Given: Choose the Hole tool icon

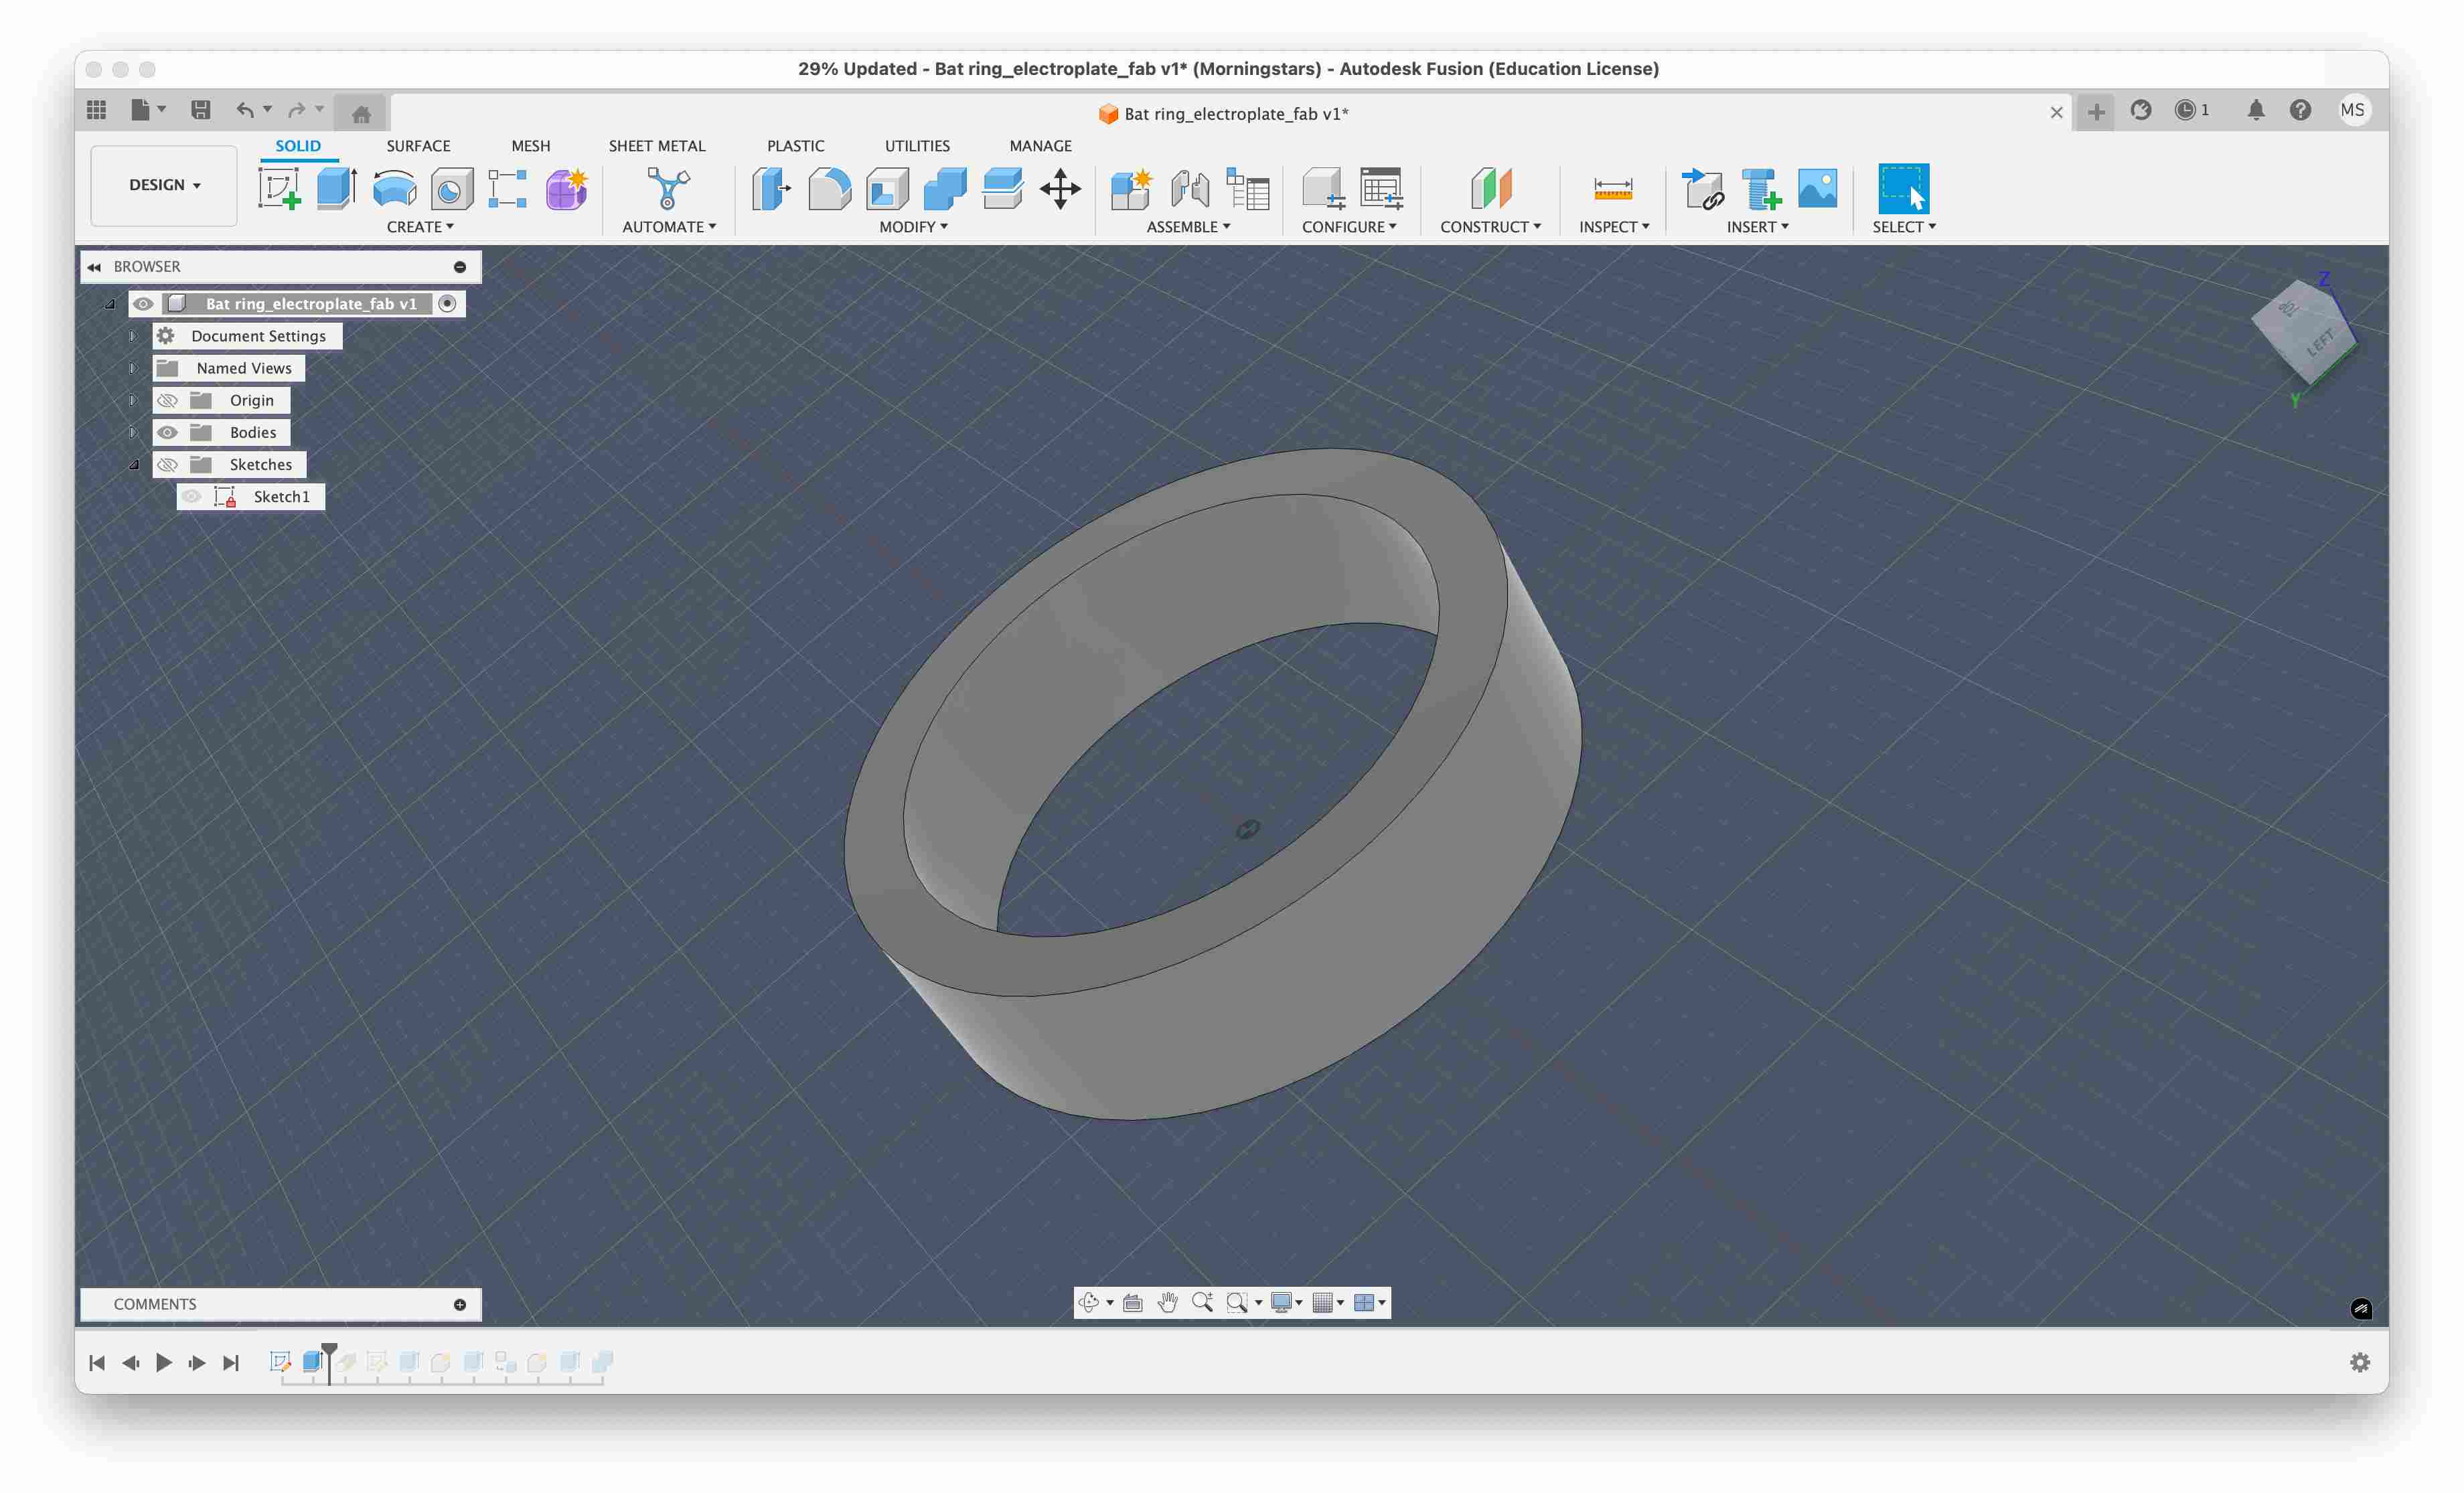Looking at the screenshot, I should coord(451,188).
